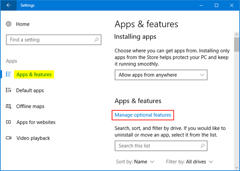Click the back arrow in the title bar
This screenshot has width=240, height=171.
[x=9, y=6]
